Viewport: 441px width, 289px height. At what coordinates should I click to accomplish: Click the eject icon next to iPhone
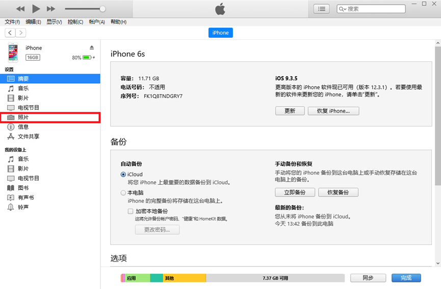pos(92,47)
